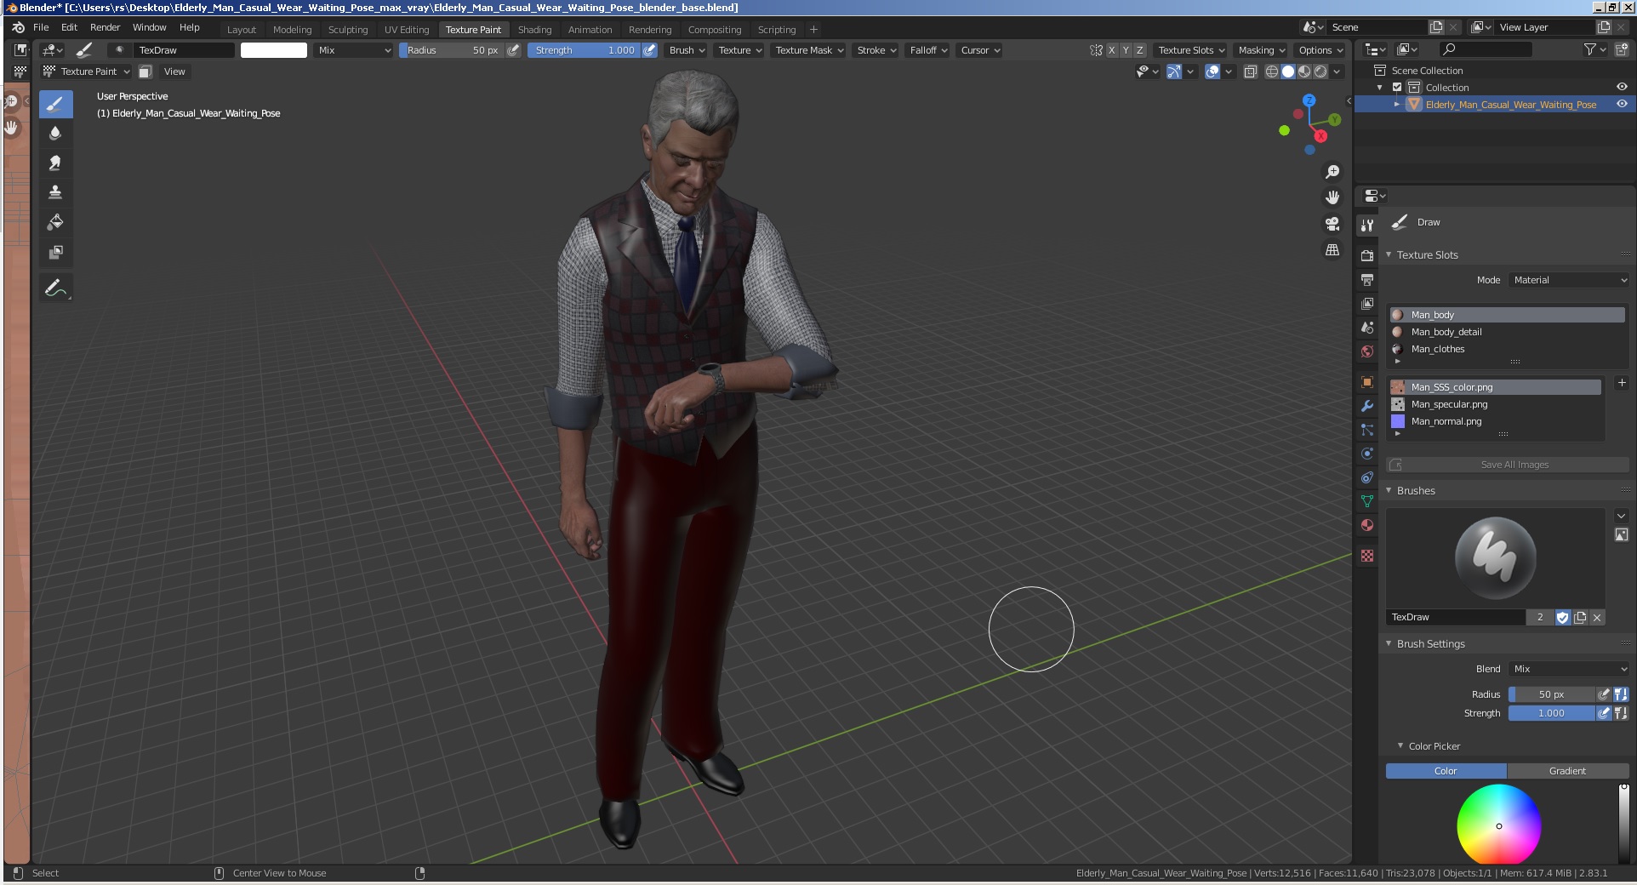Image resolution: width=1637 pixels, height=885 pixels.
Task: Select the Mask tool in toolbar
Action: pyautogui.click(x=55, y=252)
